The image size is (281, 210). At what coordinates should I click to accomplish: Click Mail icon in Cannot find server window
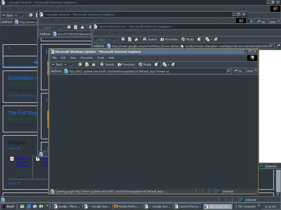tap(207, 39)
